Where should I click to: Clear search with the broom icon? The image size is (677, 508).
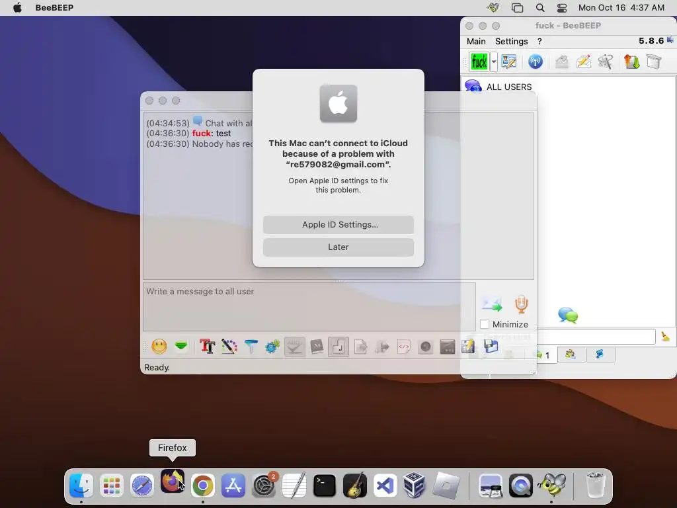tap(665, 337)
